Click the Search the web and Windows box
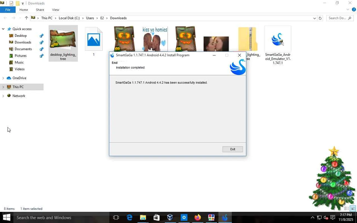This screenshot has width=357, height=223. coord(61,217)
